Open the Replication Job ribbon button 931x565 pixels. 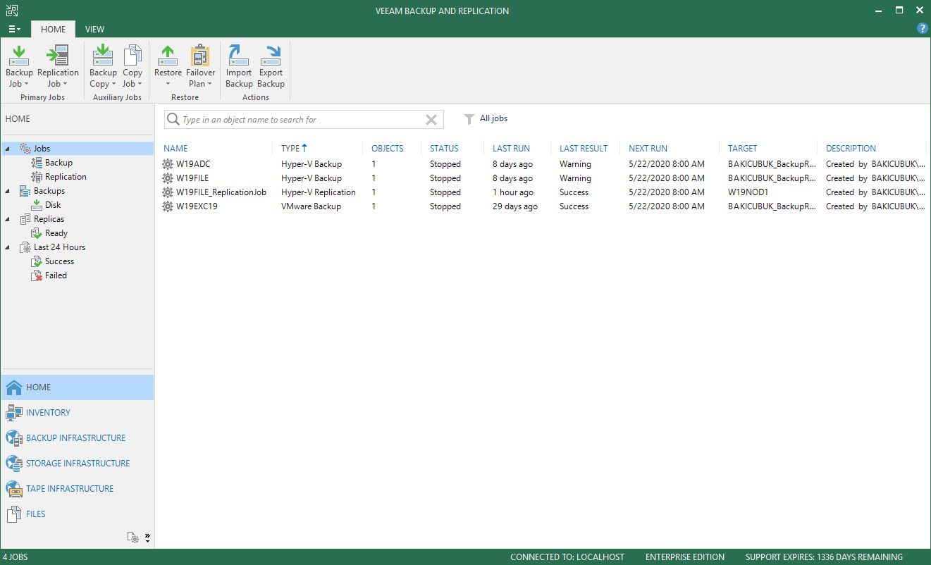[x=58, y=66]
